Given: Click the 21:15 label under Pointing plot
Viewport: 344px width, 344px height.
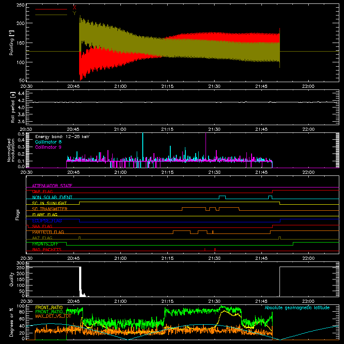Looking at the screenshot, I should [167, 86].
